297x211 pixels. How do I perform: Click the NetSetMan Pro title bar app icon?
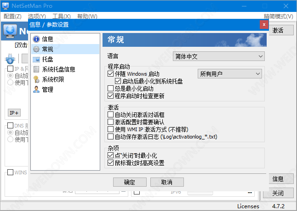pos(5,6)
